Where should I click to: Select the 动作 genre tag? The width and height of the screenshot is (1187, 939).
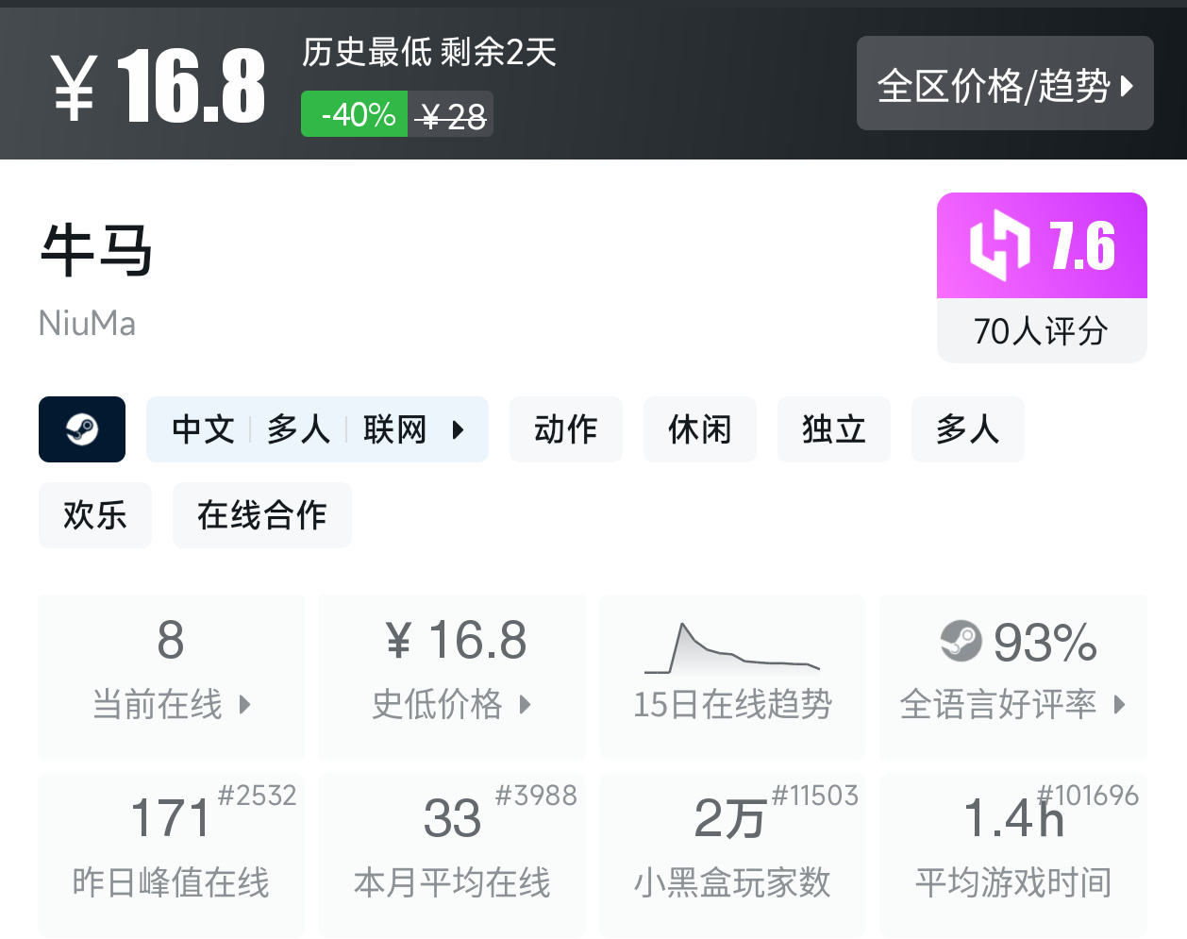566,429
